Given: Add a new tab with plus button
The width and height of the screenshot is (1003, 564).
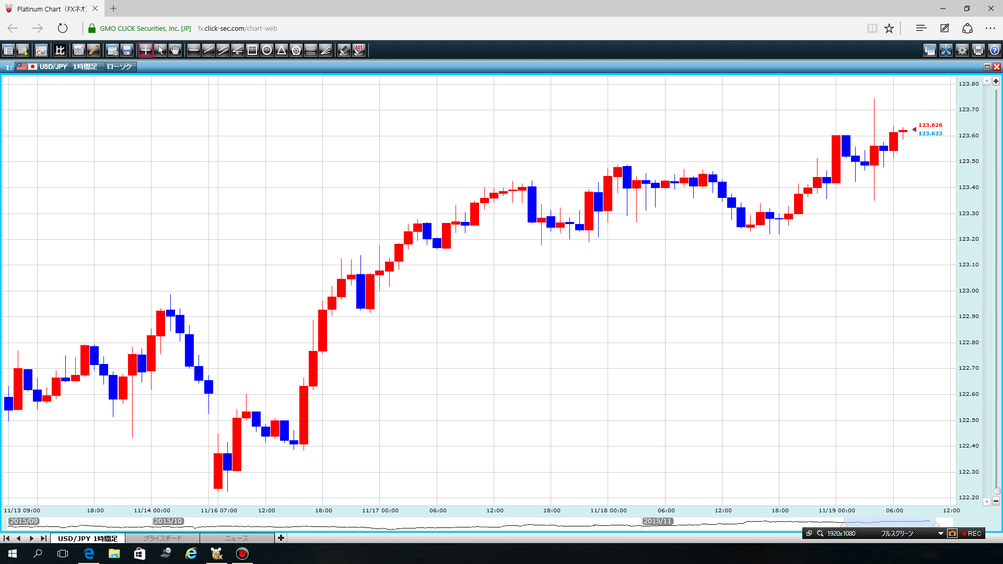Looking at the screenshot, I should [281, 538].
